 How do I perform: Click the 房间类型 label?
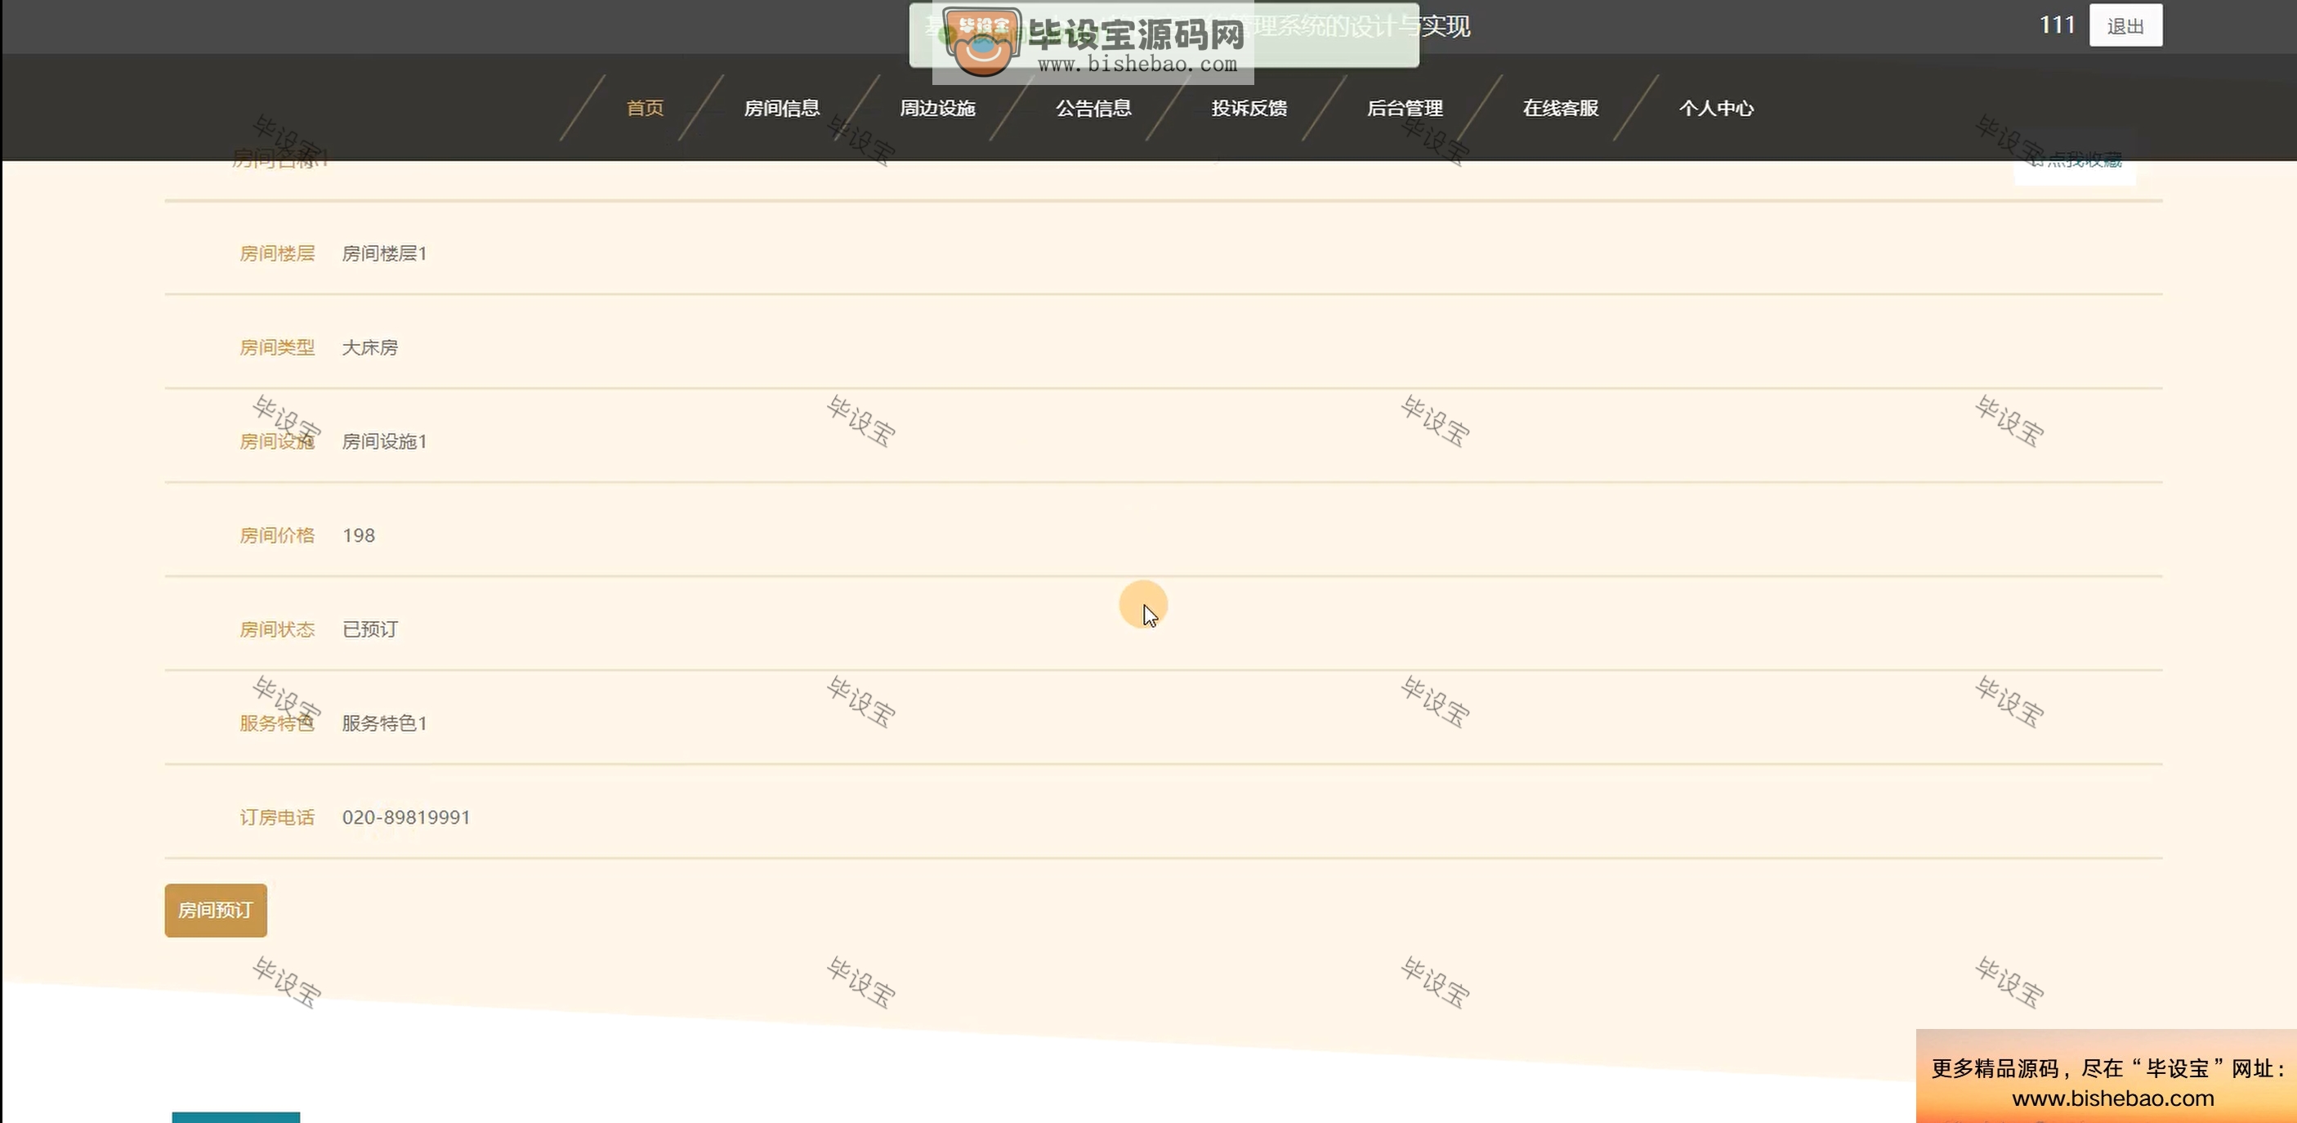pyautogui.click(x=276, y=347)
